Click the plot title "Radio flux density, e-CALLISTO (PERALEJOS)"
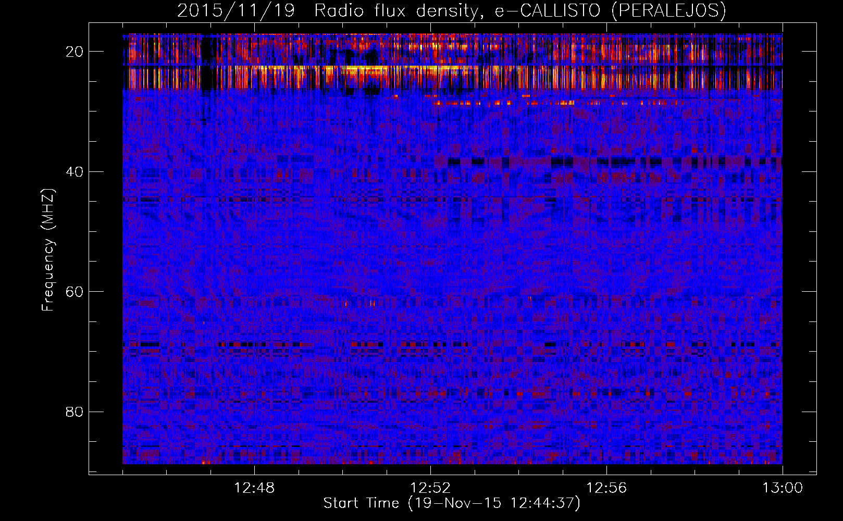The height and width of the screenshot is (521, 843). tap(520, 11)
